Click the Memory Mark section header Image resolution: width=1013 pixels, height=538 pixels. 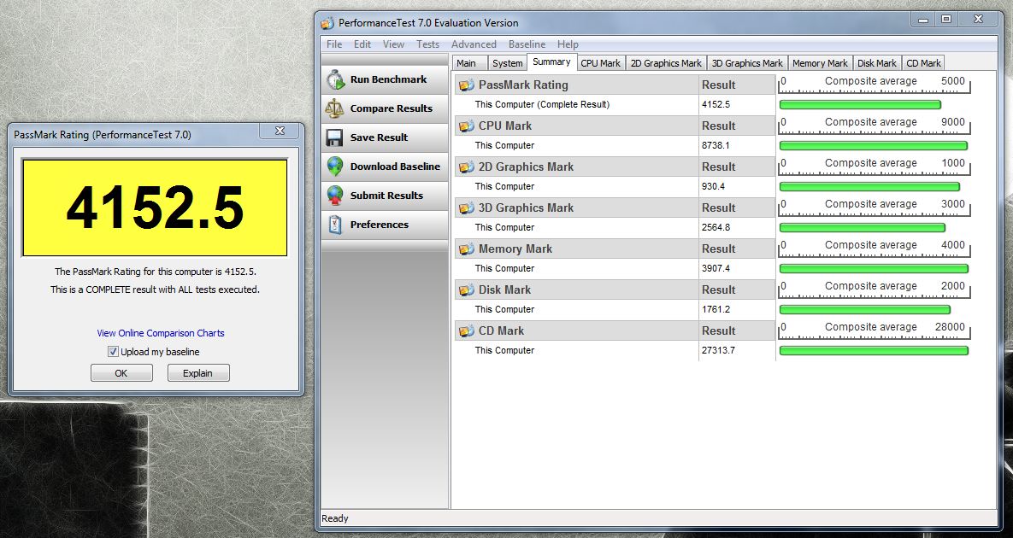click(615, 249)
